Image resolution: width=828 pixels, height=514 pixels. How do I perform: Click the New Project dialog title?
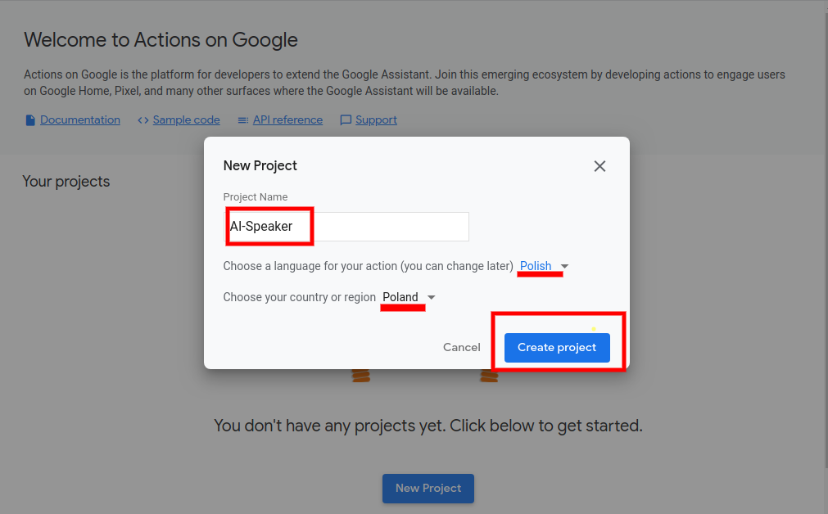pos(260,165)
